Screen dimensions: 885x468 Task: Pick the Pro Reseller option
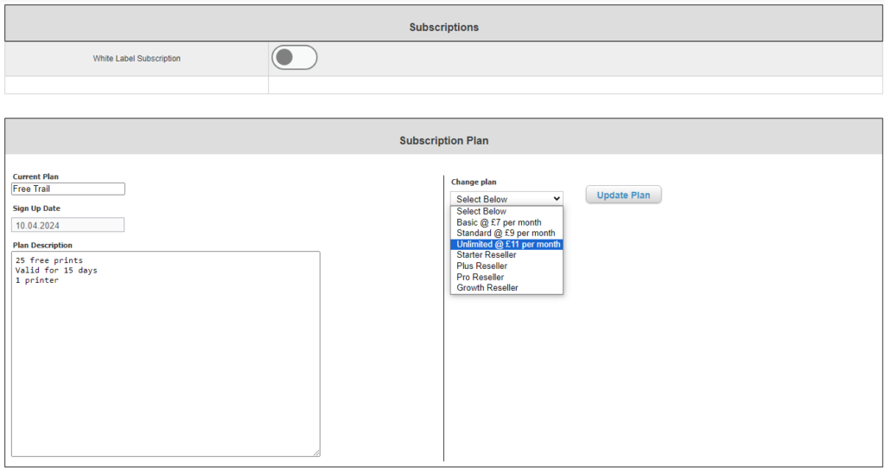coord(481,278)
